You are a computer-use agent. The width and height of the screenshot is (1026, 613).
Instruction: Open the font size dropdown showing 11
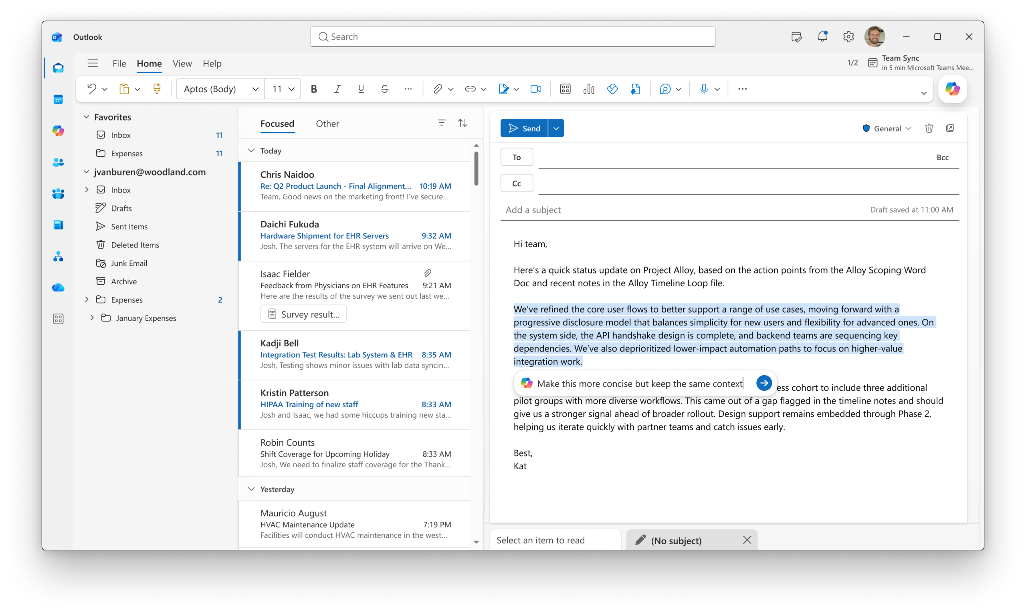(x=283, y=89)
